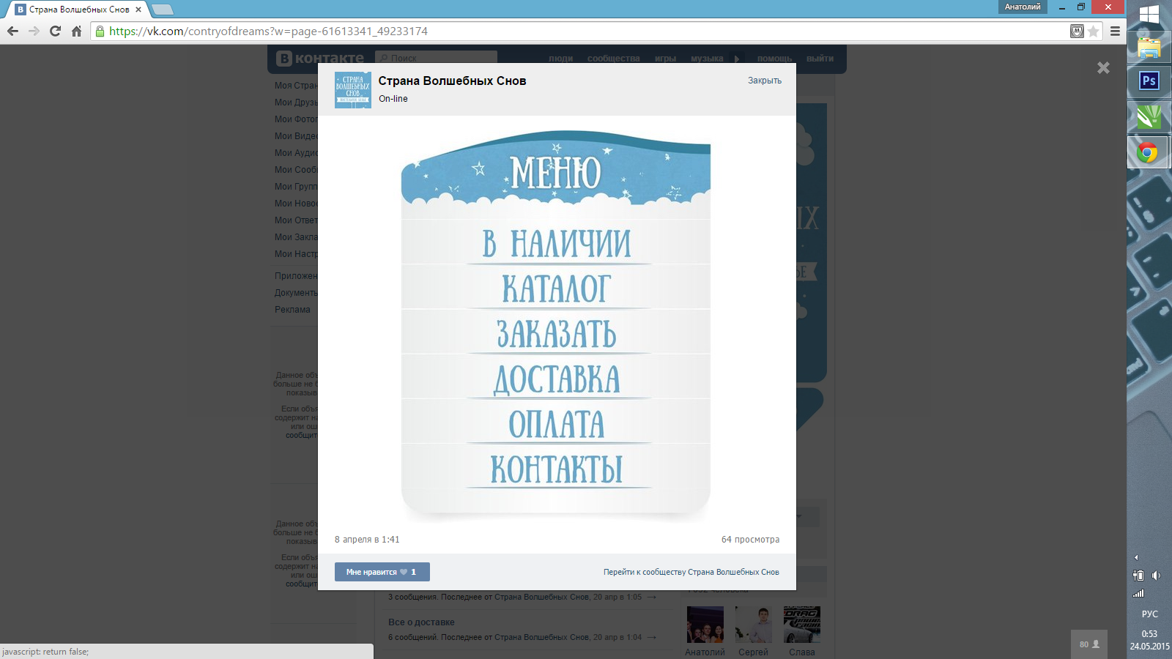
Task: Toggle like with the Мне нравится button
Action: tap(382, 572)
